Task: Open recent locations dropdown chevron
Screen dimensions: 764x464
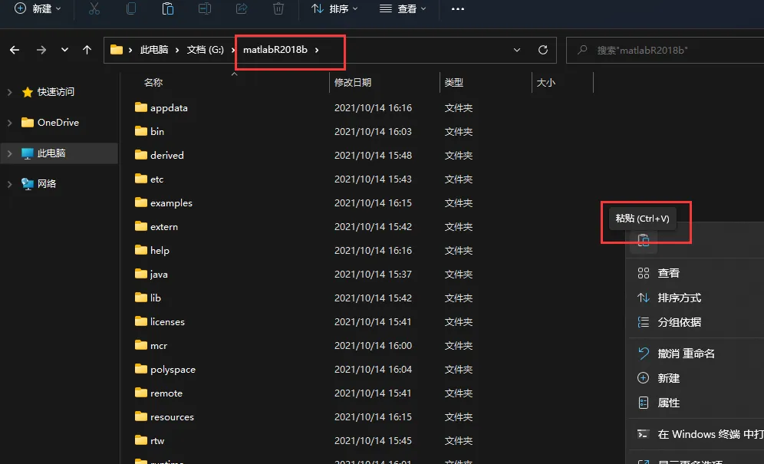Action: click(64, 50)
